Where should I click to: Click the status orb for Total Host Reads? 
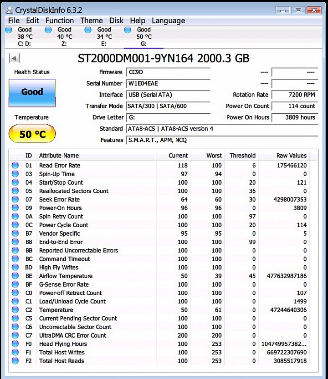pyautogui.click(x=15, y=361)
